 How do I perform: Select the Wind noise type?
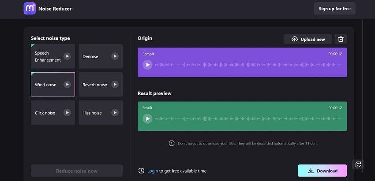click(x=46, y=85)
